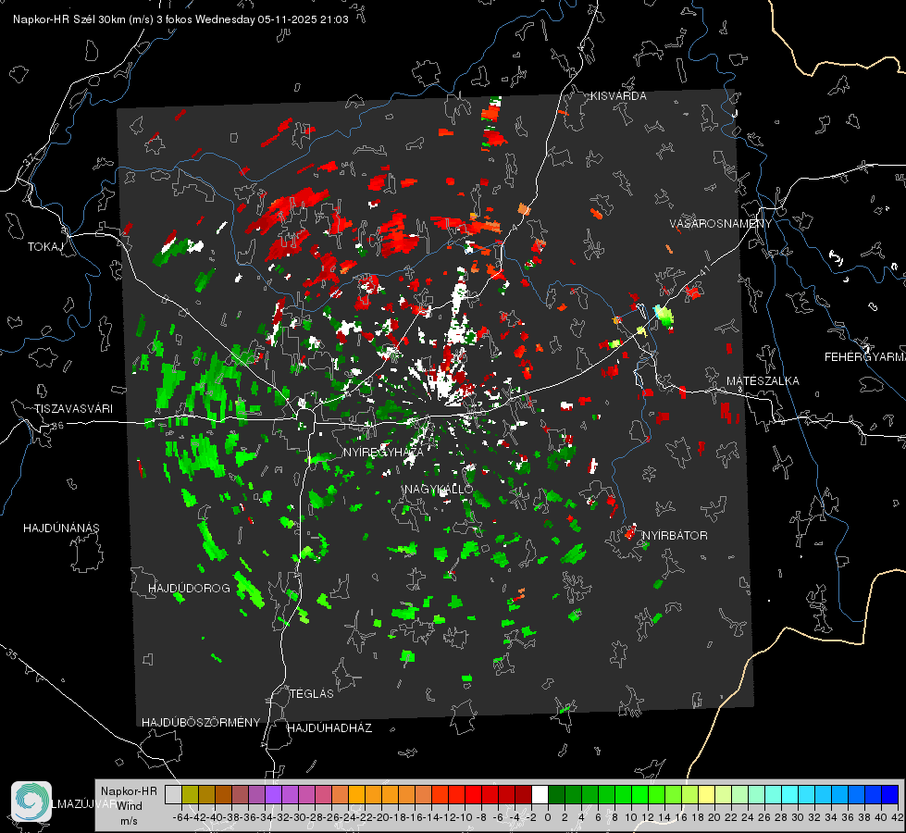Click the NYÍREGYHÁZA city label
The height and width of the screenshot is (833, 906).
[x=383, y=452]
